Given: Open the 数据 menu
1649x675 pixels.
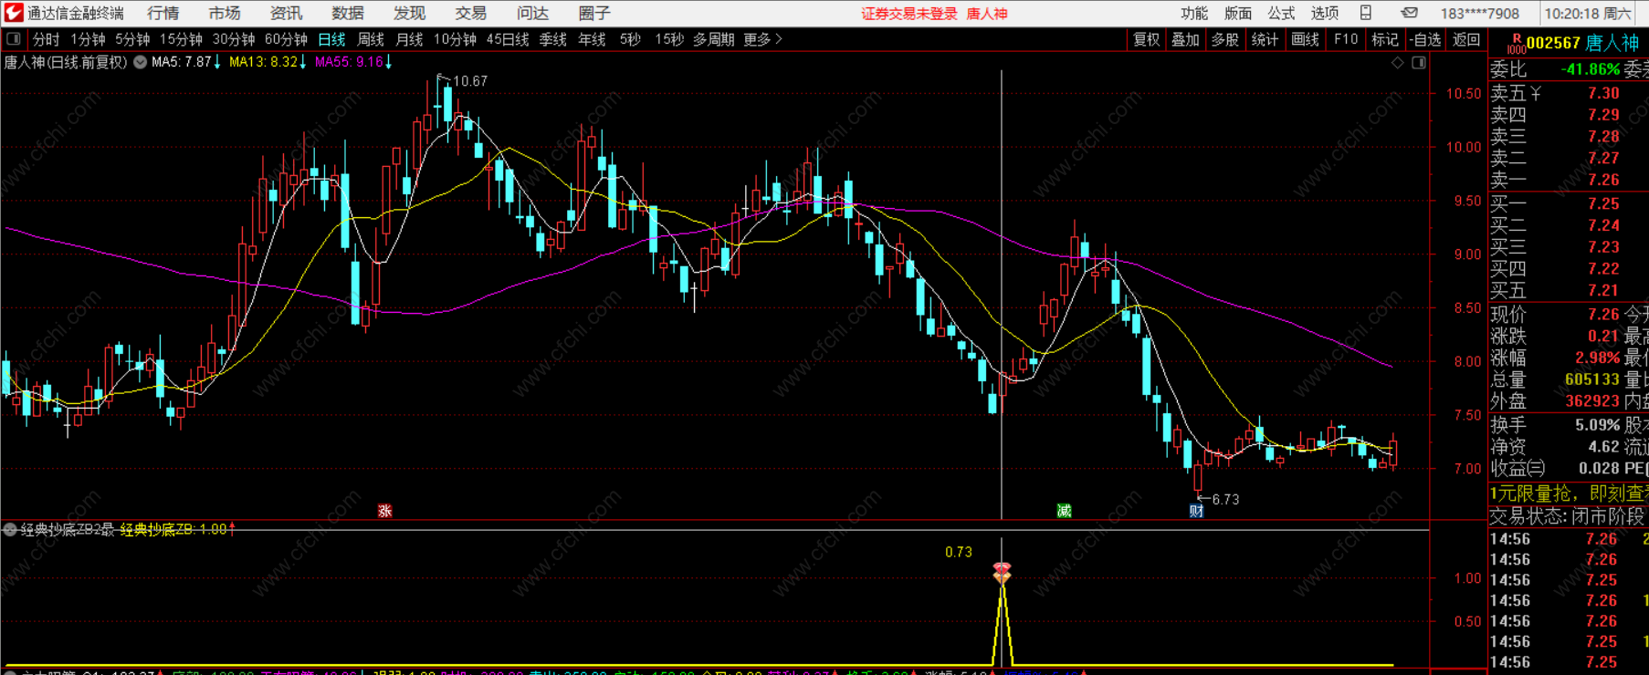Looking at the screenshot, I should tap(348, 13).
